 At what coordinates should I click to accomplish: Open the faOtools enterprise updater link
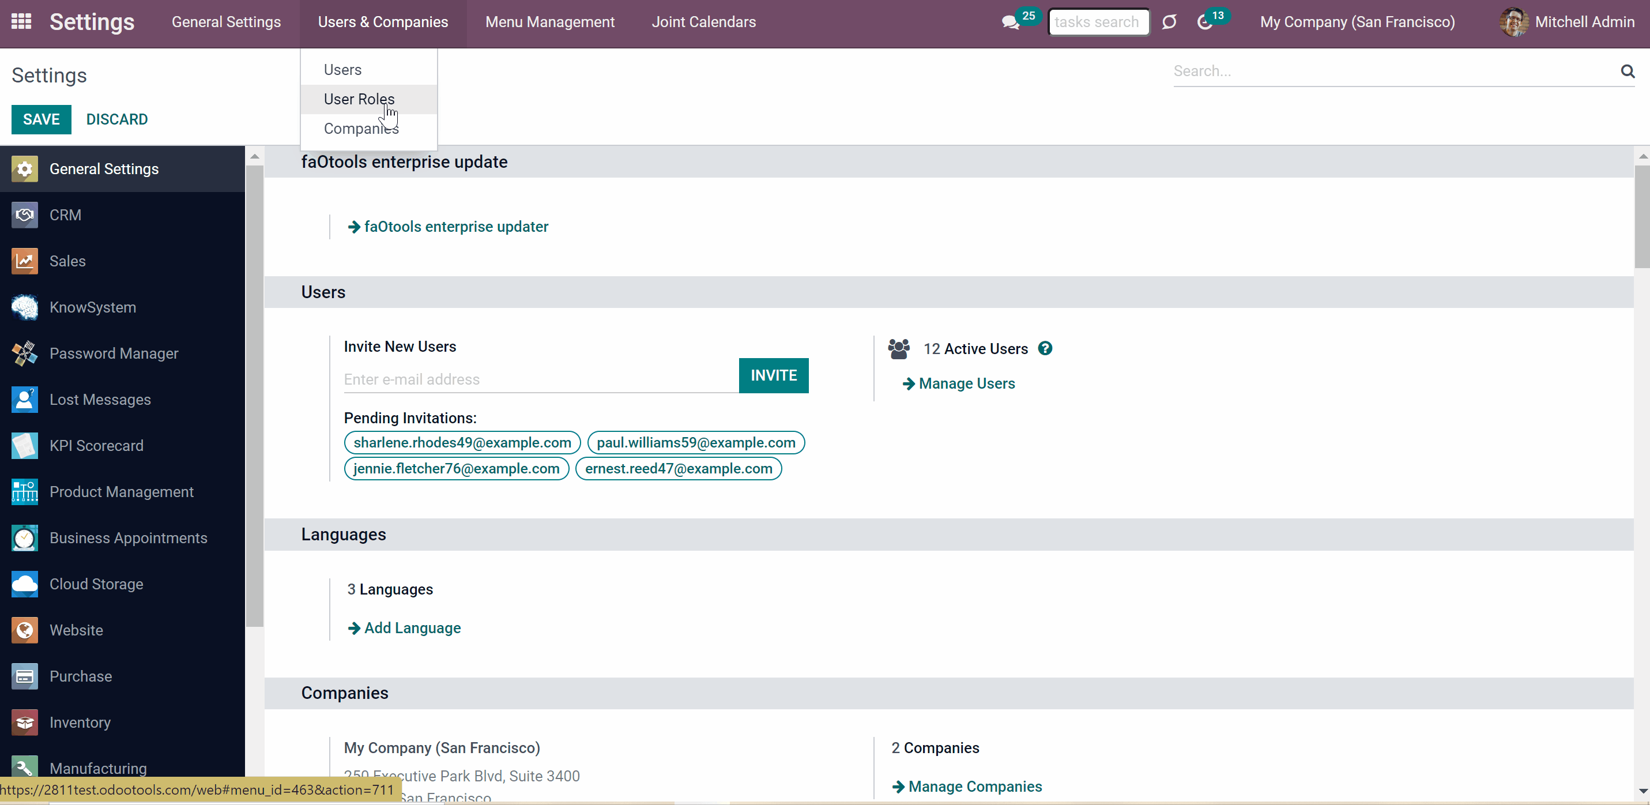coord(448,227)
